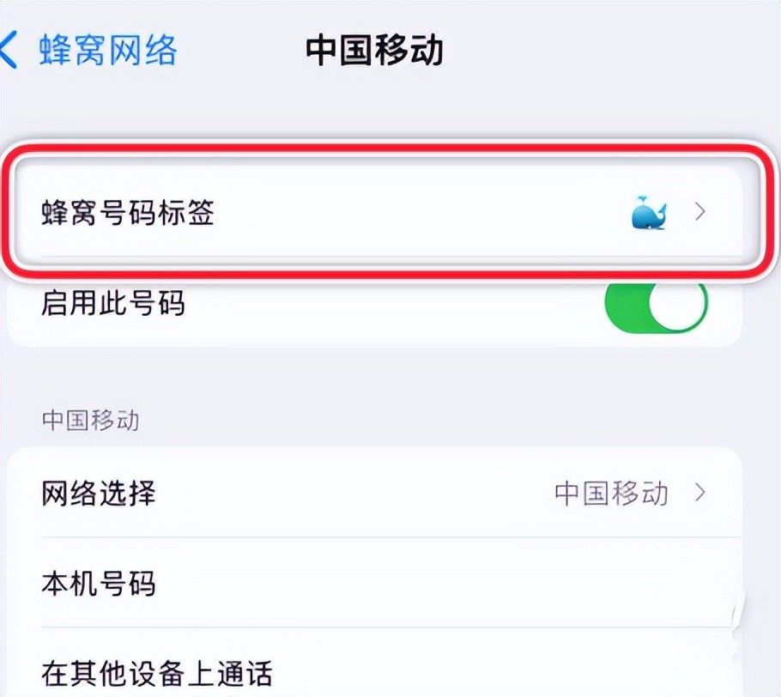Tap the 网络选择 label text
This screenshot has height=697, width=781.
click(99, 493)
